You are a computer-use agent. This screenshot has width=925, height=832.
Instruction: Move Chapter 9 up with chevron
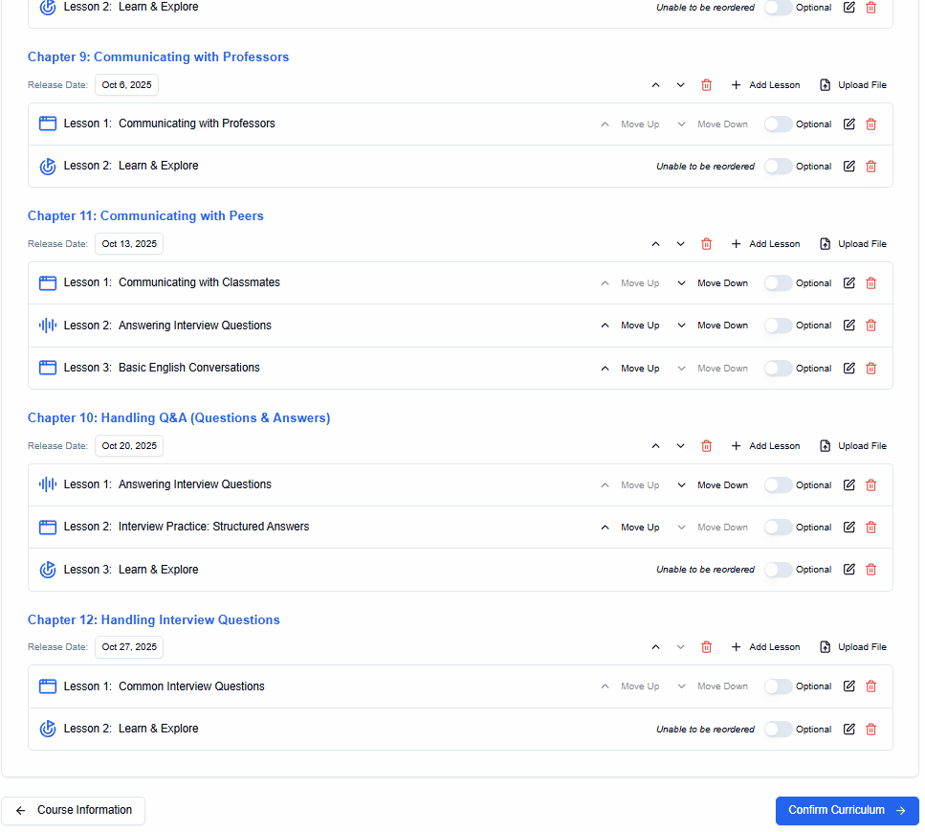[655, 85]
